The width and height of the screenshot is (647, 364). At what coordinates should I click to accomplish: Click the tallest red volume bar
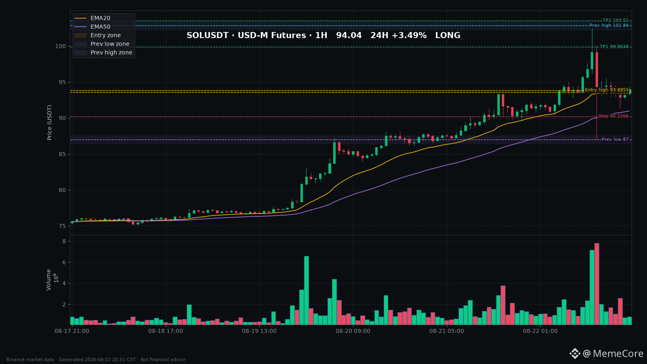(x=597, y=284)
